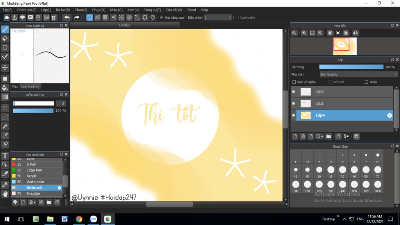Viewport: 400px width, 225px height.
Task: Click the Redo arrow in toolbar
Action: click(77, 17)
